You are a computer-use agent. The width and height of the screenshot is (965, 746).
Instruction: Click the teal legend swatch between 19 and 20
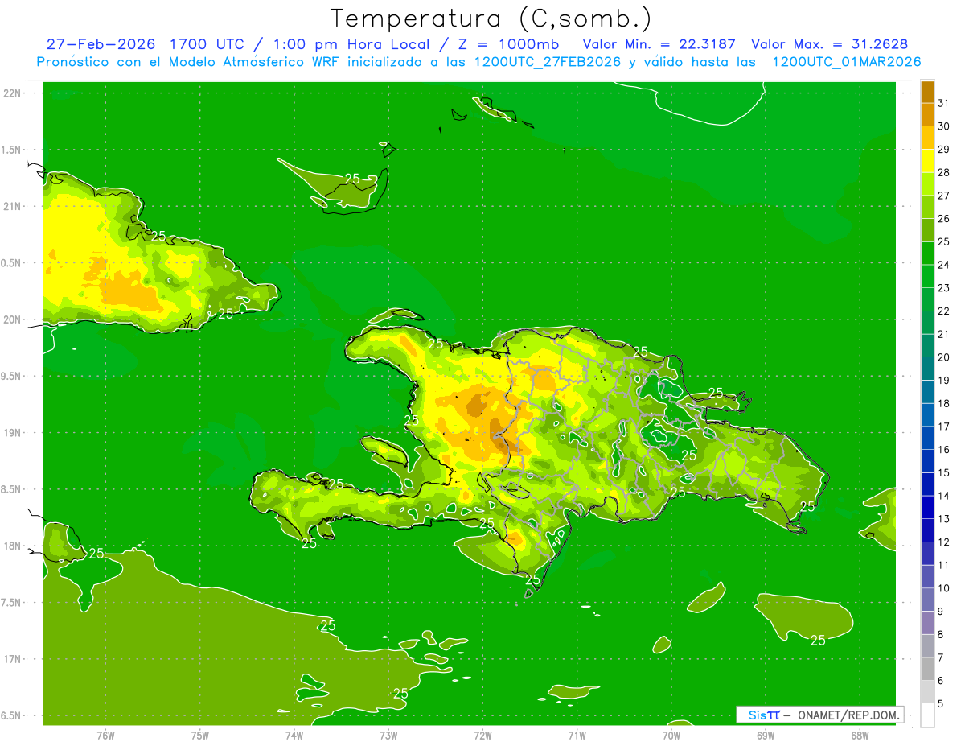(x=927, y=369)
